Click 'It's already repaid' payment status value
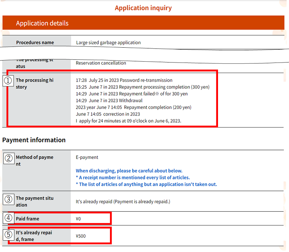Image resolution: width=289 pixels, height=252 pixels. (123, 202)
